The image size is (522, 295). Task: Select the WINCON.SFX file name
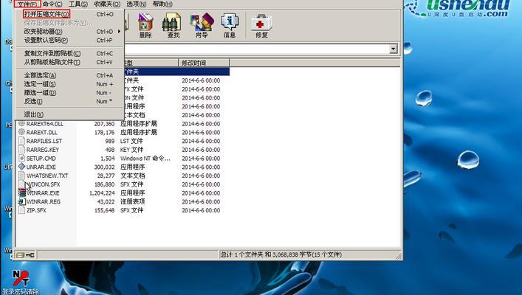(x=43, y=184)
